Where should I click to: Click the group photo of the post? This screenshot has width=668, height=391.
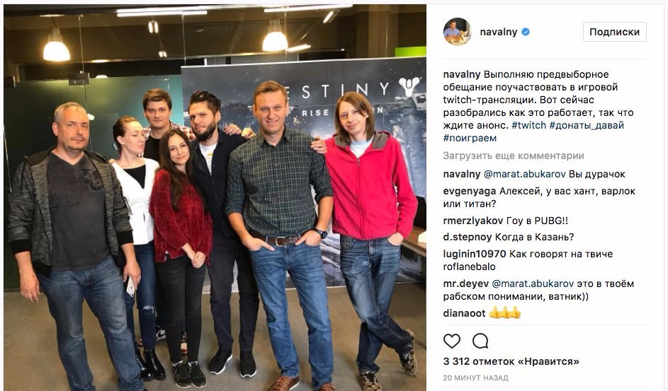tap(215, 198)
